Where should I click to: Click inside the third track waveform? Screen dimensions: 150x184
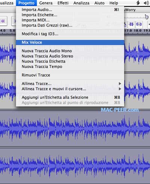pyautogui.click(x=75, y=129)
